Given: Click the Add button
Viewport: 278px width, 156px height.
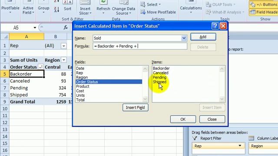Looking at the screenshot, I should coord(203,37).
